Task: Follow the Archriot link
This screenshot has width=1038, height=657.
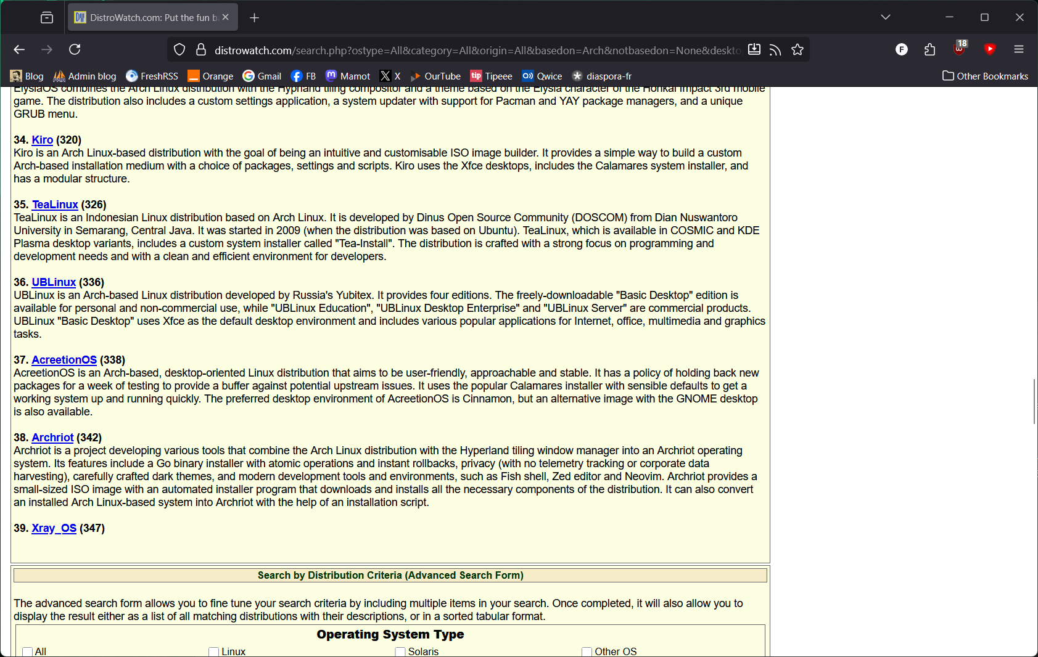Action: 52,438
